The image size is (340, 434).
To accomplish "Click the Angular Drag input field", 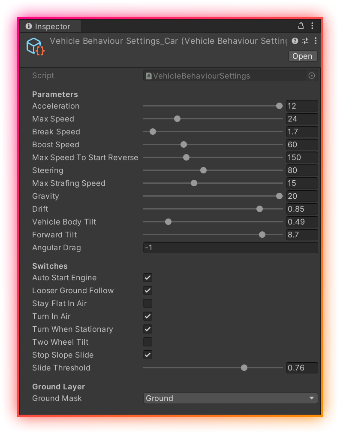I will 231,248.
